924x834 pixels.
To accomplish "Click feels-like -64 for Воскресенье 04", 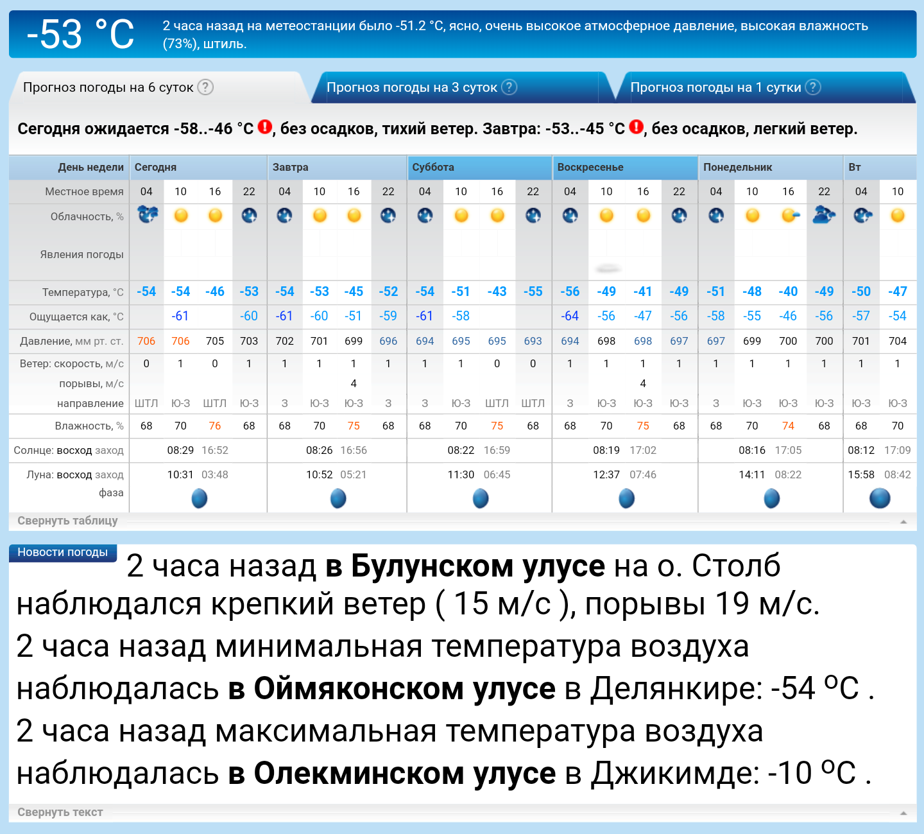I will [570, 316].
